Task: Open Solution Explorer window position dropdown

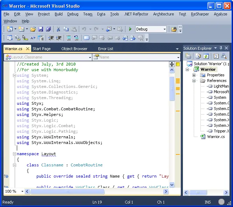Action: click(215, 48)
